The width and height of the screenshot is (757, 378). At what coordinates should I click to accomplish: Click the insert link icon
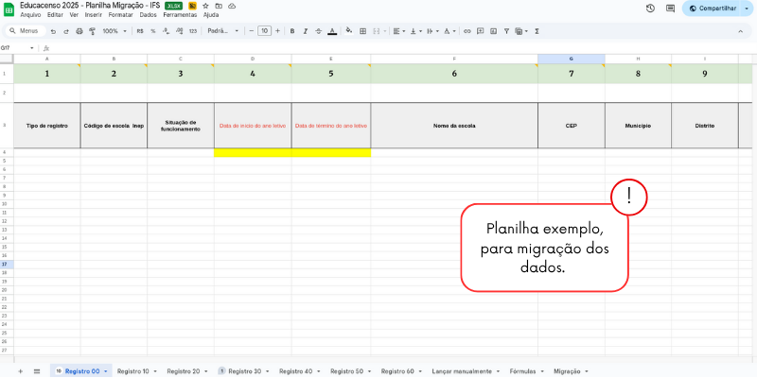[x=467, y=31]
